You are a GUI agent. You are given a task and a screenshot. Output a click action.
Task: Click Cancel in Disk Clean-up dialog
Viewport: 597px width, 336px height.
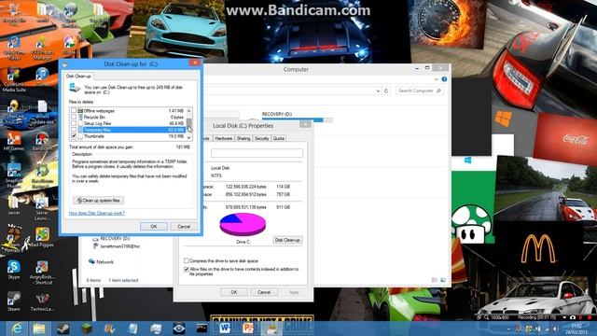184,226
